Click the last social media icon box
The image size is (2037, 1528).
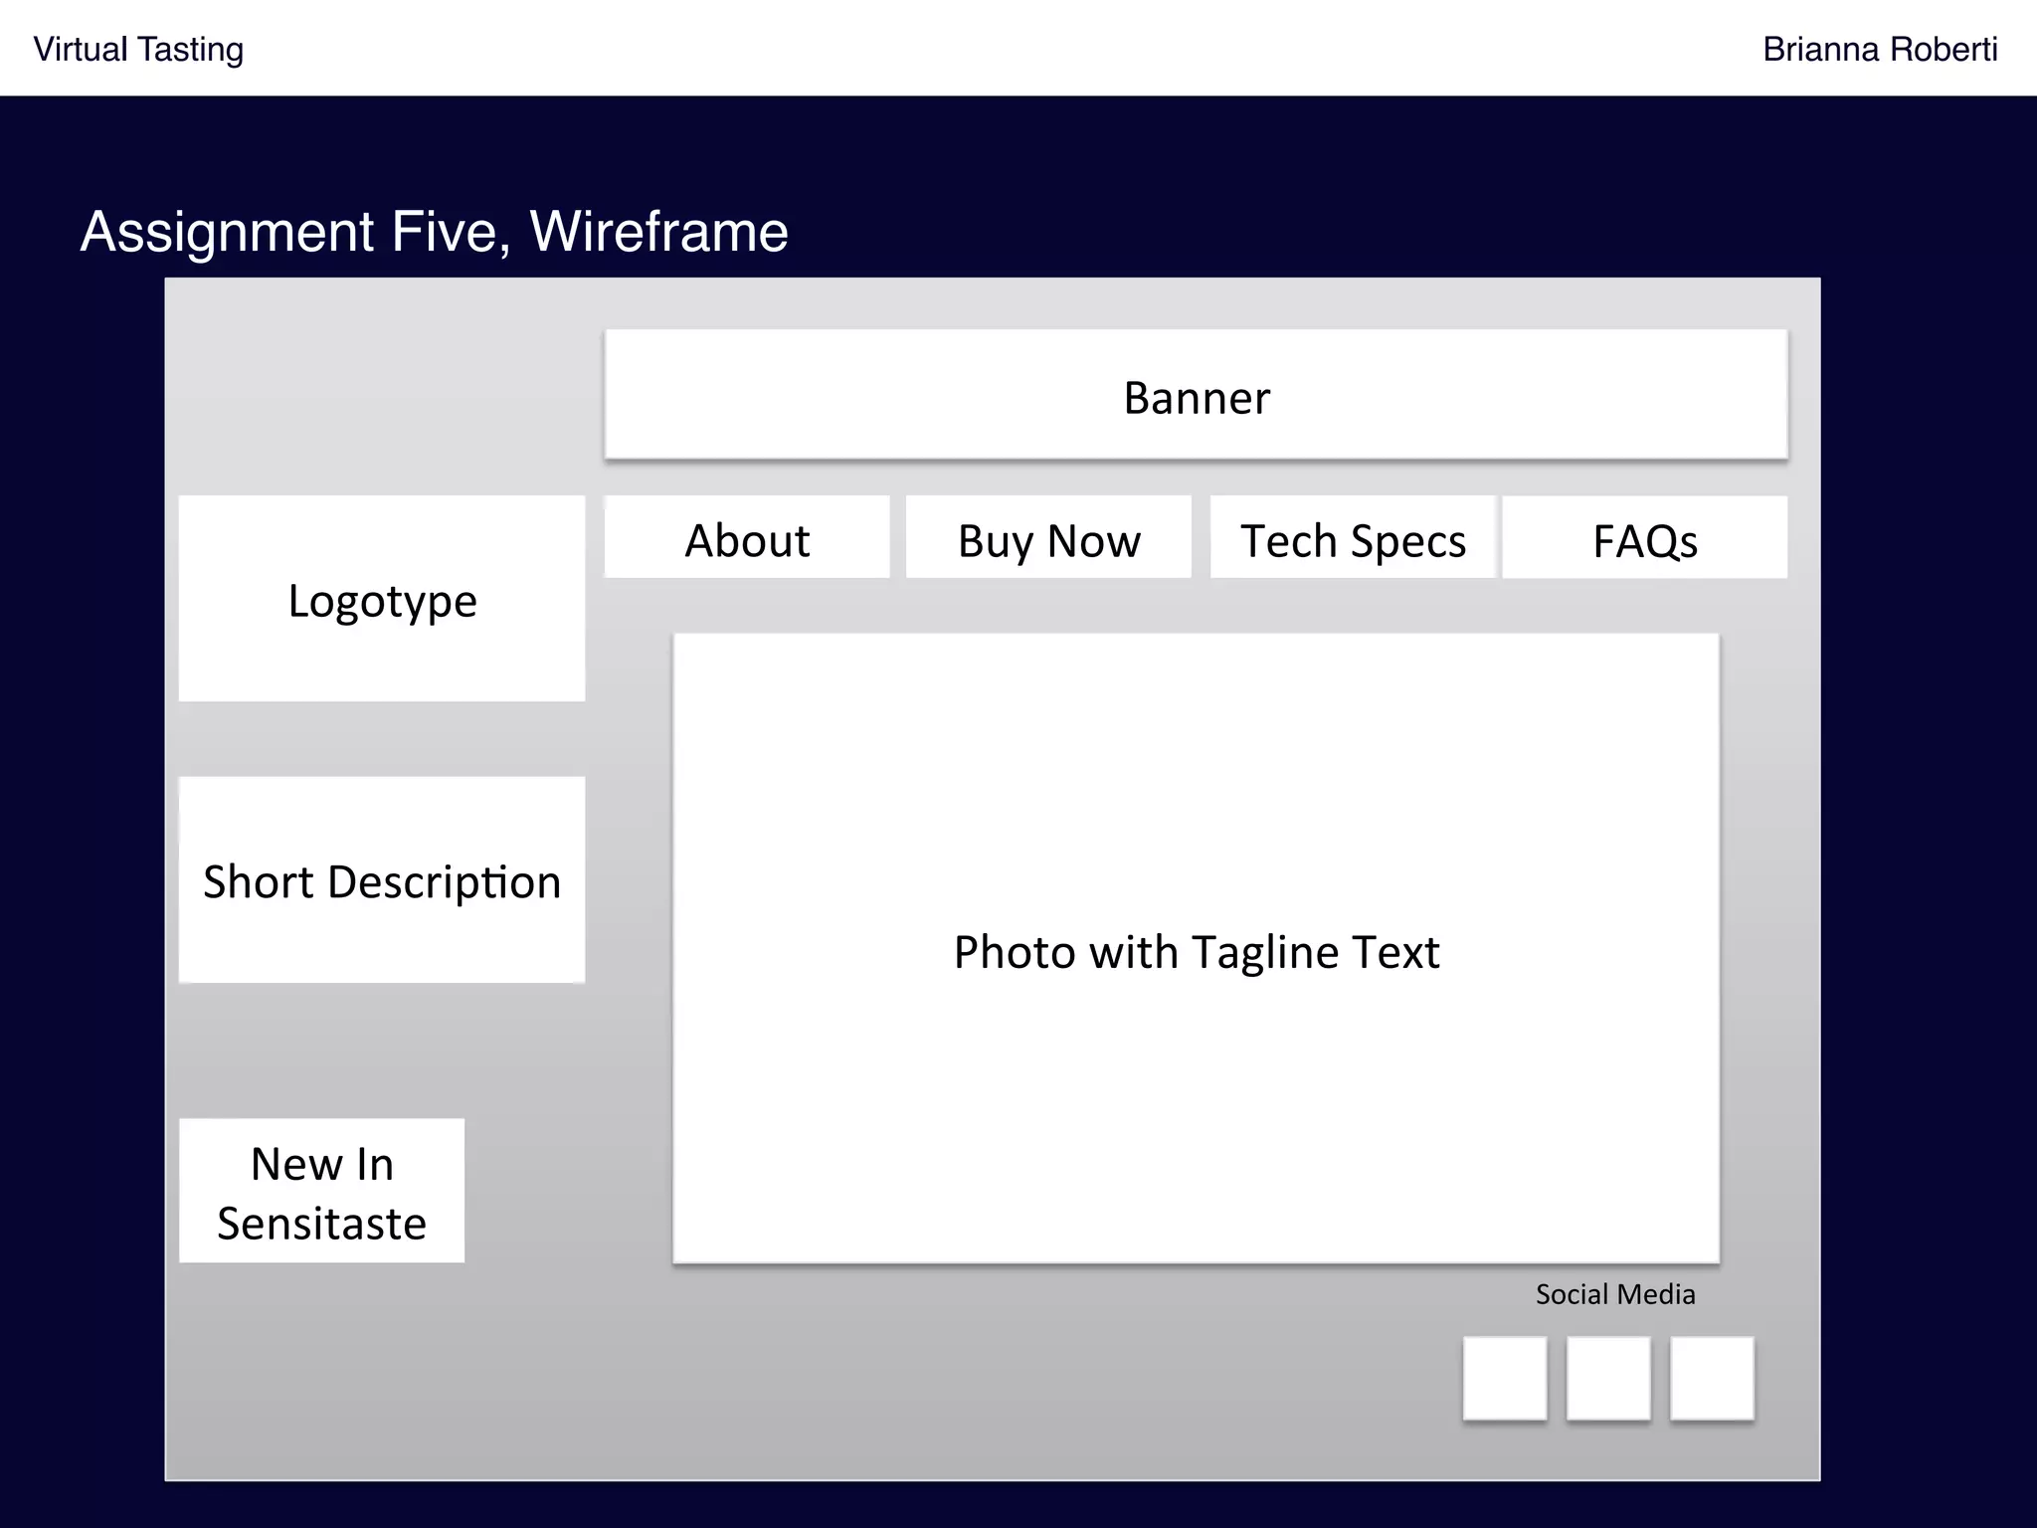coord(1711,1378)
